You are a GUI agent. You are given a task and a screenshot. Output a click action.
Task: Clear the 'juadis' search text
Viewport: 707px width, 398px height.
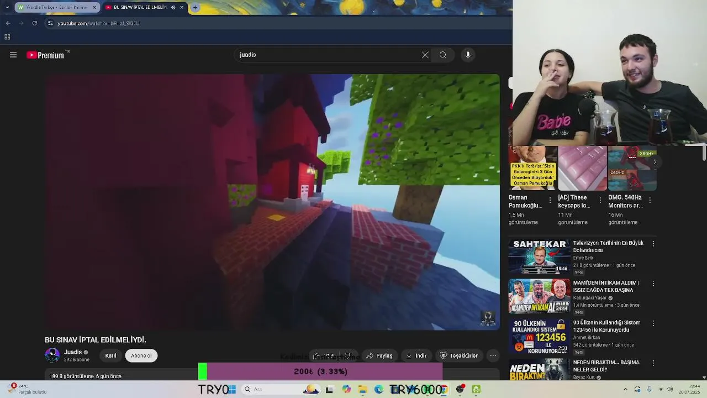(x=425, y=55)
